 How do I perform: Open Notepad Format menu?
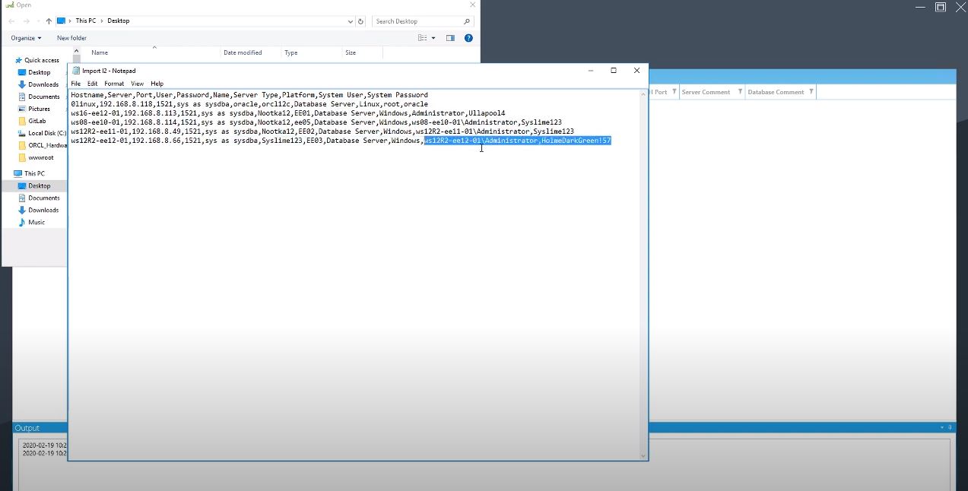[x=114, y=84]
